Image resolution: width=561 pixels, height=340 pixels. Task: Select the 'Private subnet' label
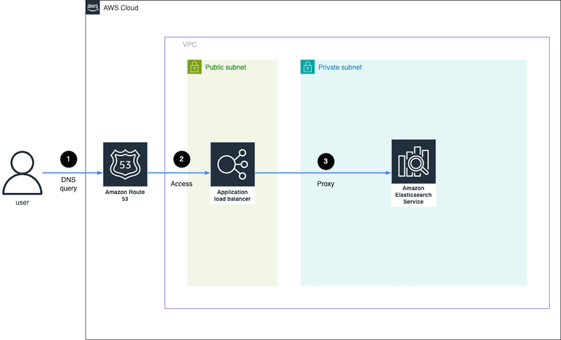[340, 67]
